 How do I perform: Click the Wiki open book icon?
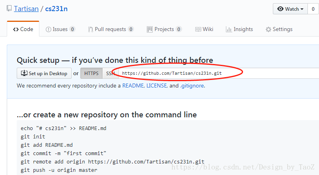pyautogui.click(x=198, y=29)
